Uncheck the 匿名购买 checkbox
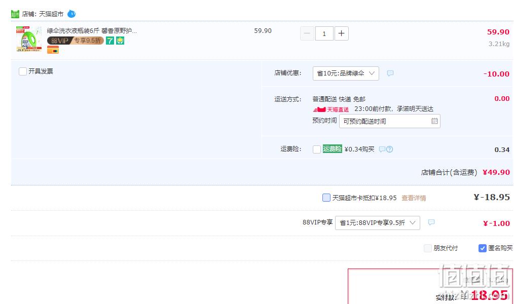Viewport: 514px width, 304px height. [482, 248]
